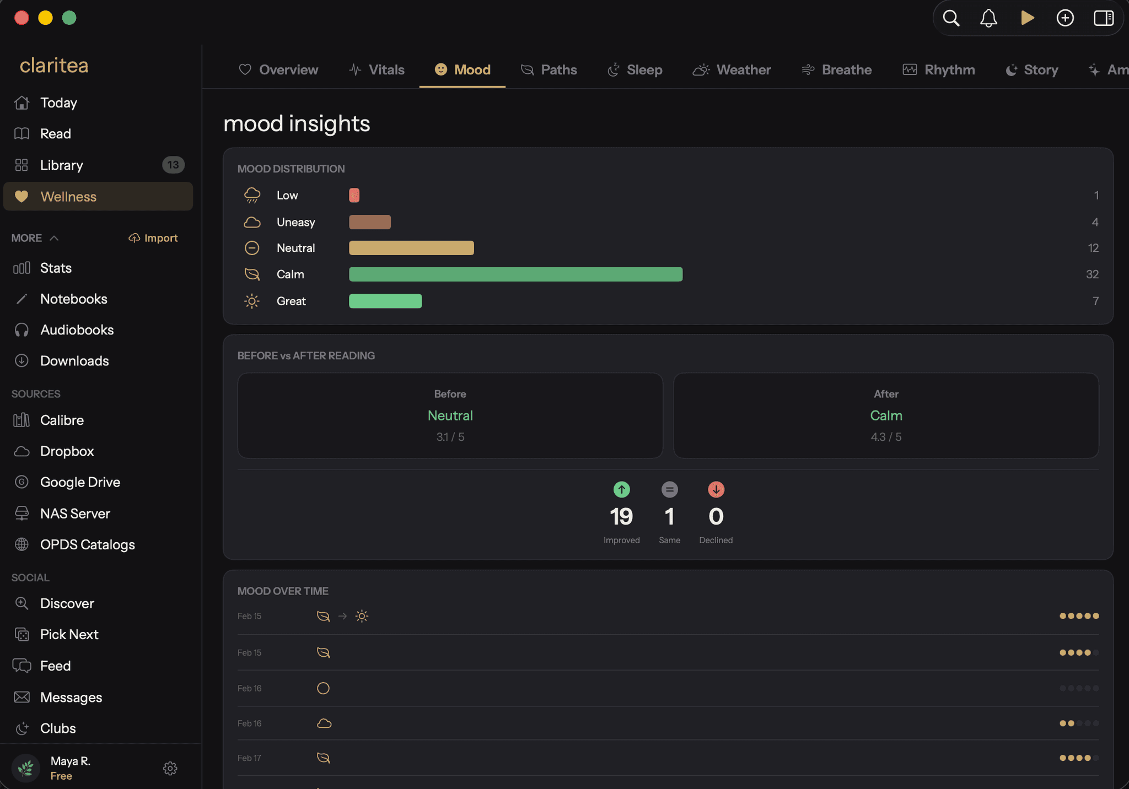Switch to the Sleep tab
Viewport: 1129px width, 789px height.
coord(635,70)
